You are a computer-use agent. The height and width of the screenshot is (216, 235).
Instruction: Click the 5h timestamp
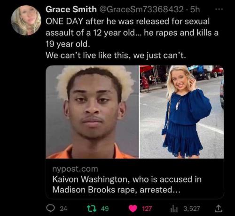click(195, 9)
